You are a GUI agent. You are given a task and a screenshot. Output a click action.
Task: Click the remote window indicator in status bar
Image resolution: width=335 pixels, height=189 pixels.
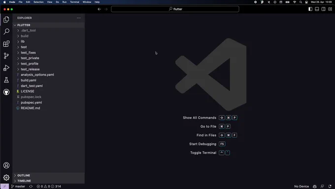pyautogui.click(x=4, y=187)
